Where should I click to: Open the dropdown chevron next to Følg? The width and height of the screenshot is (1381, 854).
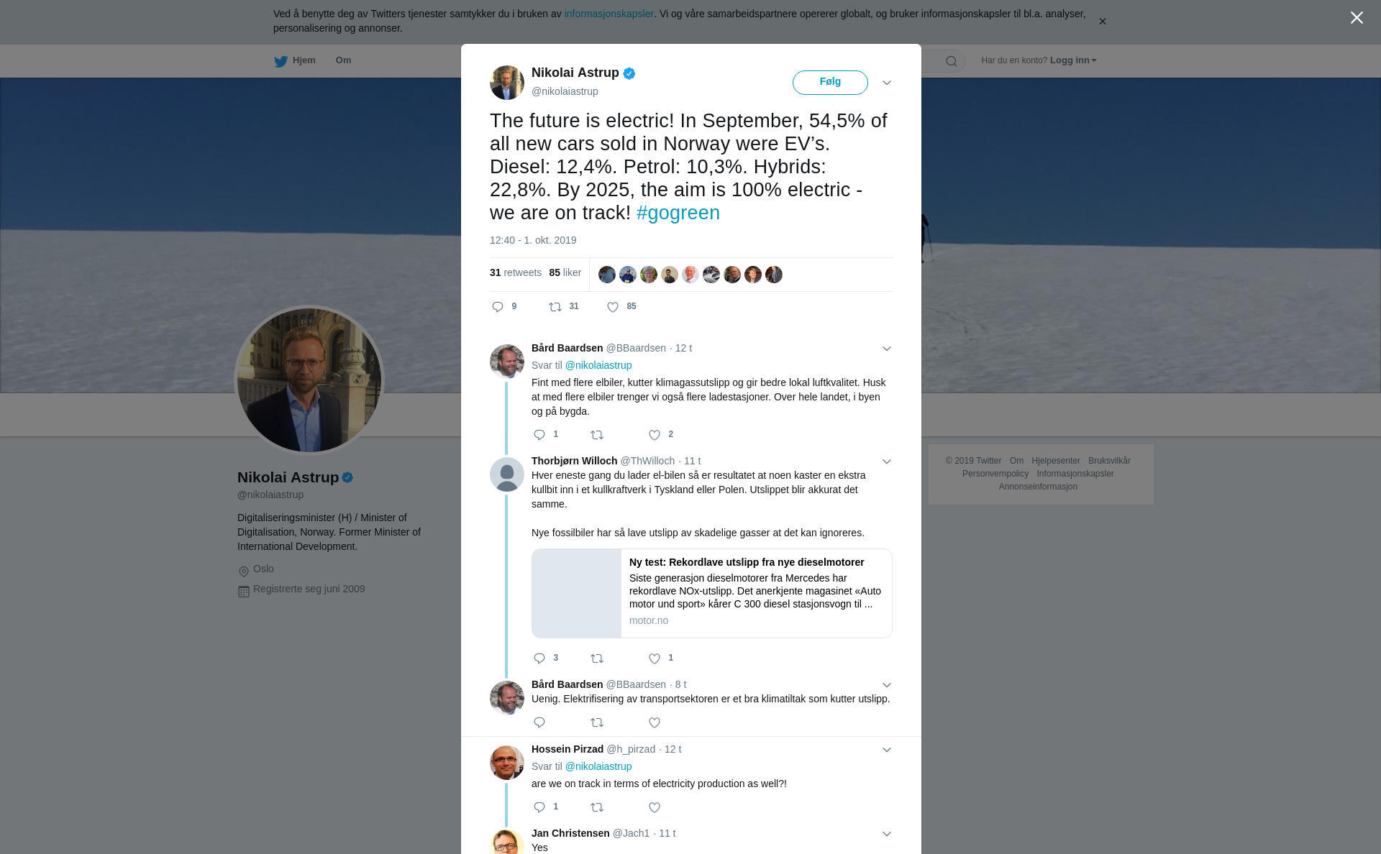[x=887, y=83]
